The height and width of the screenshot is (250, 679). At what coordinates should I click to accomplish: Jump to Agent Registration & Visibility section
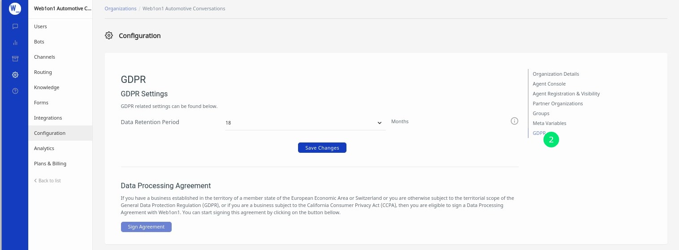point(566,94)
